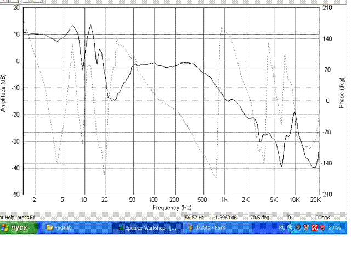351x263 pixels.
Task: Open the red security shield alert icon
Action: (322, 228)
